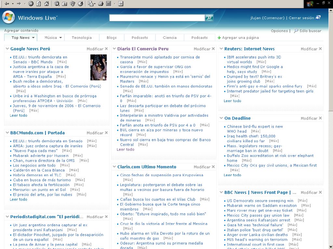Collapse the Google News Perú module
This screenshot has width=333, height=249.
pyautogui.click(x=7, y=49)
